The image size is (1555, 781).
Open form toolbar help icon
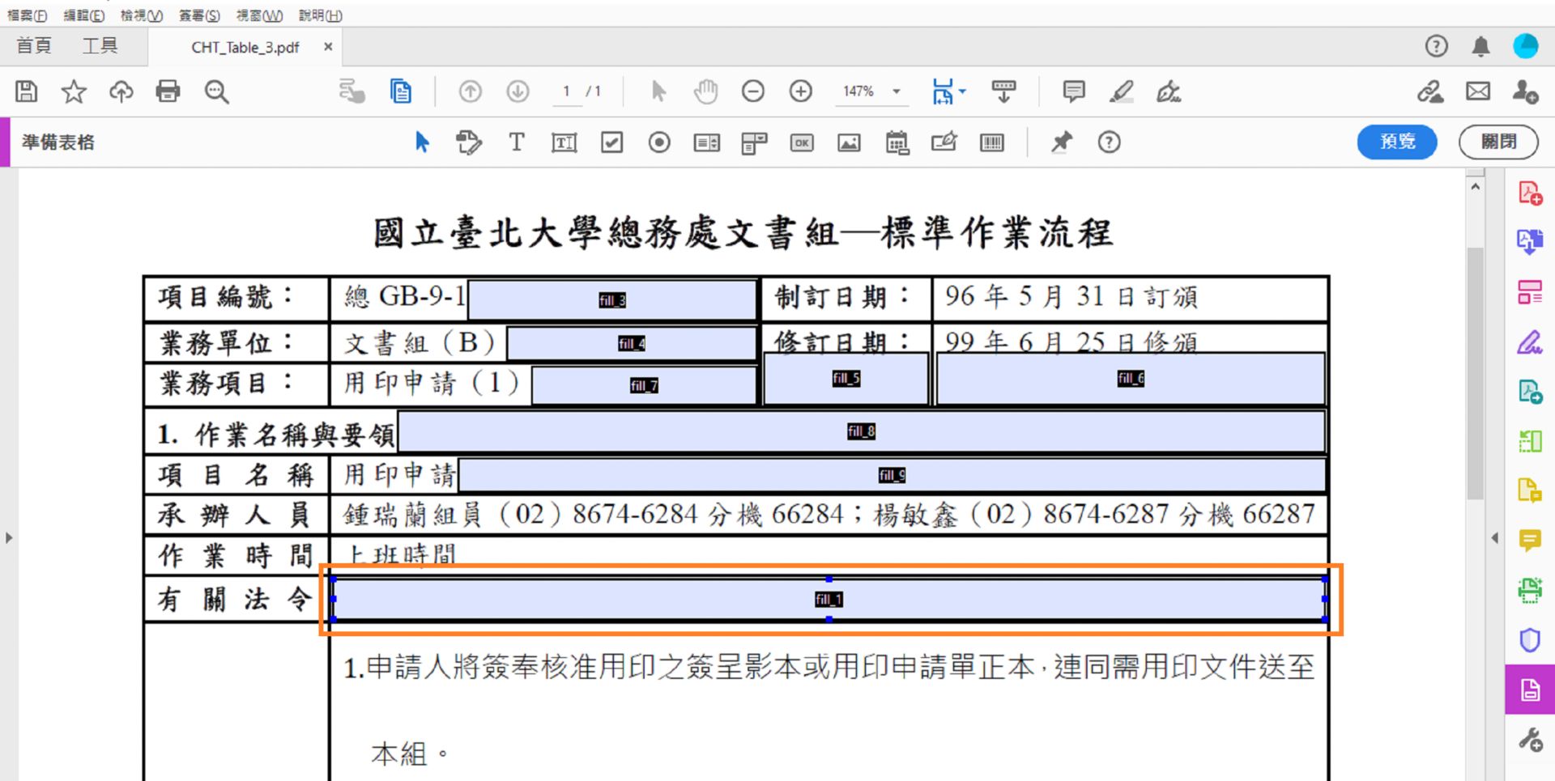point(1109,142)
